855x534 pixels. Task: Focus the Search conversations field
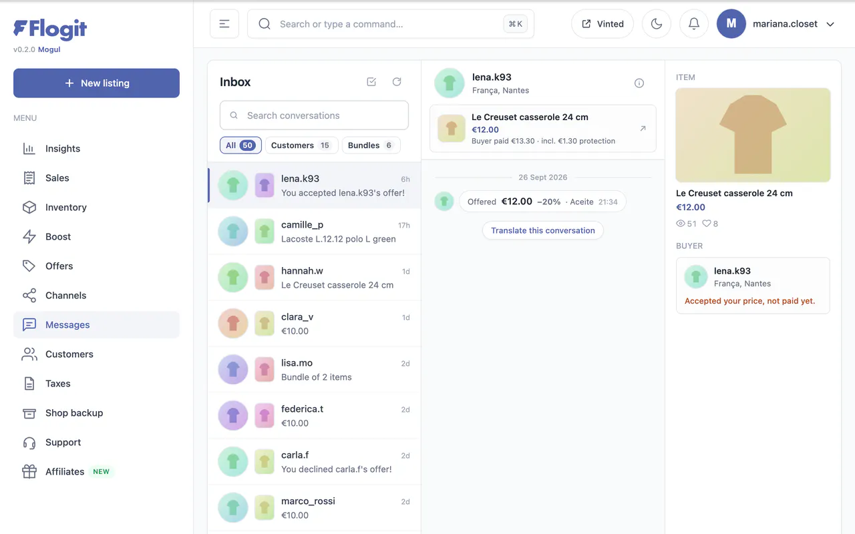[x=314, y=115]
